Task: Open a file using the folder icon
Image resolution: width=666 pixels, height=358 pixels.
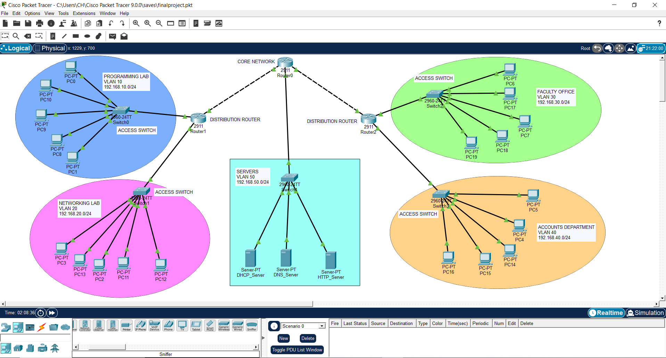Action: (17, 23)
